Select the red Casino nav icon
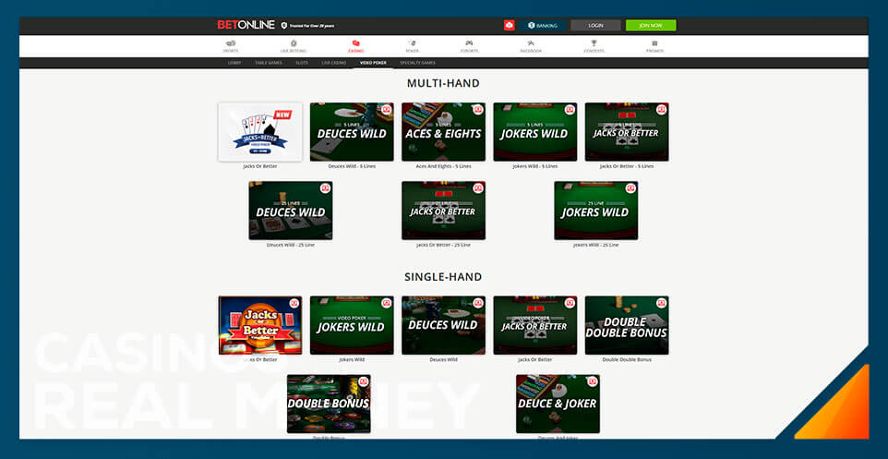The height and width of the screenshot is (459, 888). click(x=355, y=43)
